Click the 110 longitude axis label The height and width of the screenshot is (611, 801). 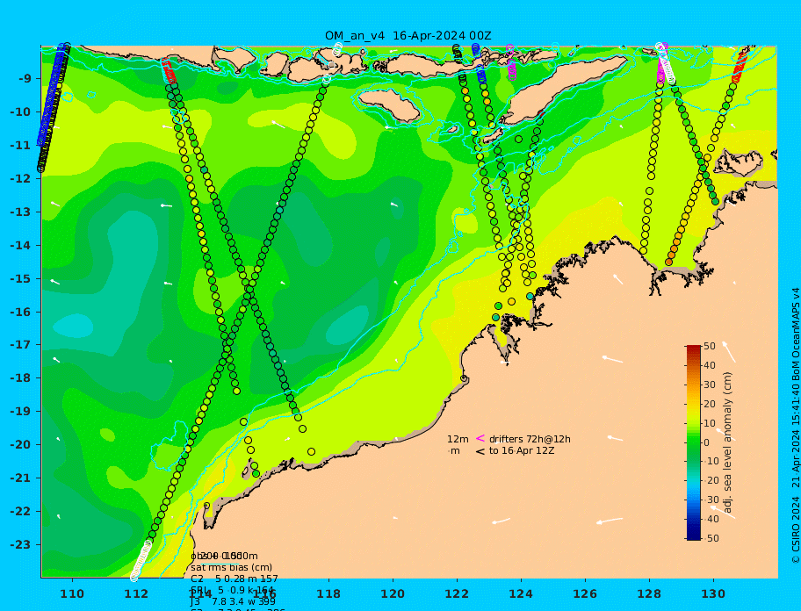tap(72, 593)
